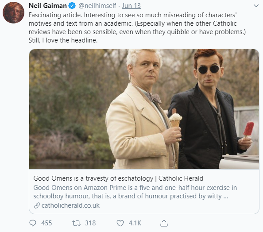Open Neil Gaiman's profile avatar picture
Screen dimensions: 263x232
click(x=13, y=12)
